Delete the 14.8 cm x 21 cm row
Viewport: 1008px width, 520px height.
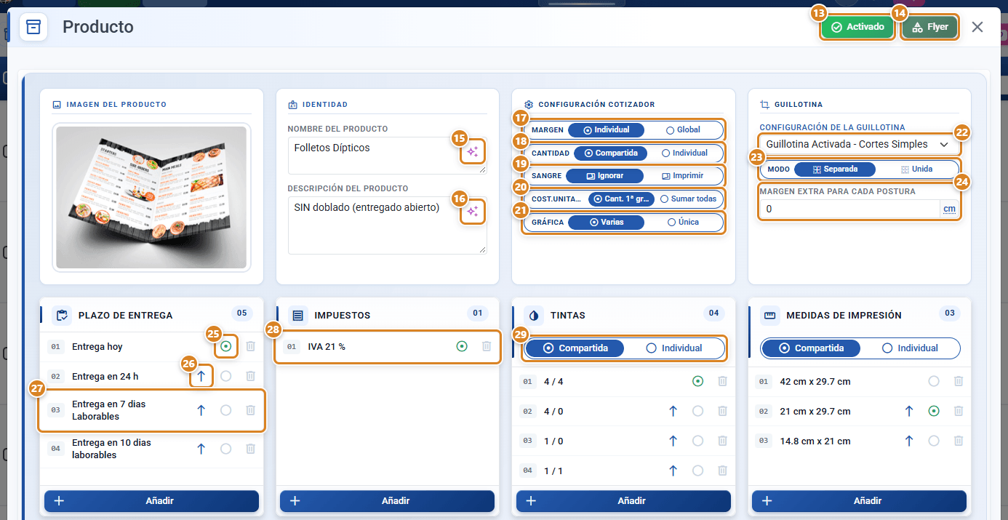pyautogui.click(x=959, y=441)
